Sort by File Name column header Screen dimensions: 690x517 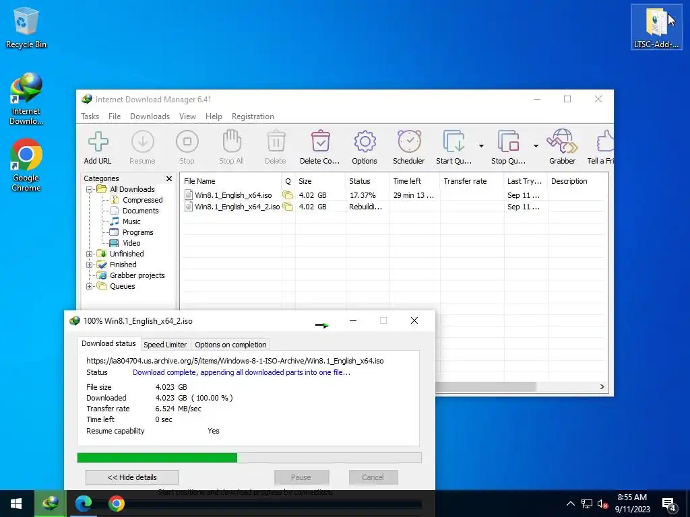click(230, 181)
